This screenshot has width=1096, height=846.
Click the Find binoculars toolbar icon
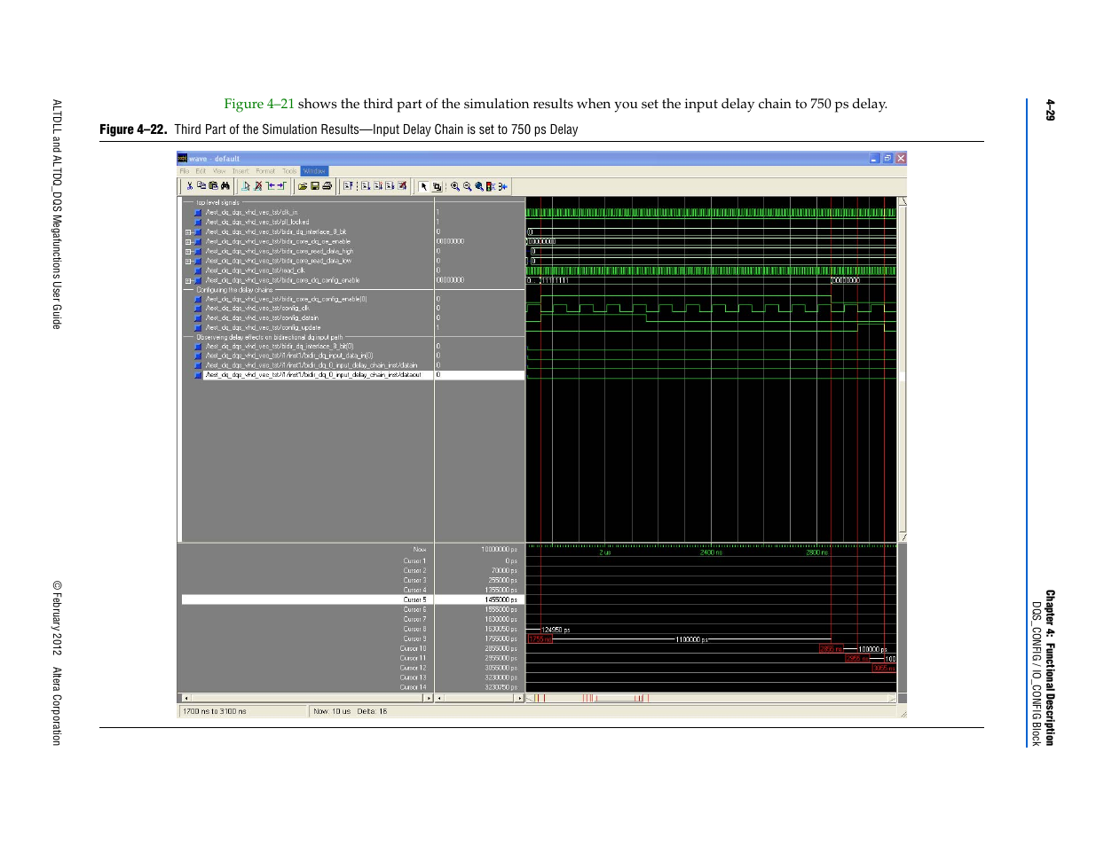click(x=225, y=186)
